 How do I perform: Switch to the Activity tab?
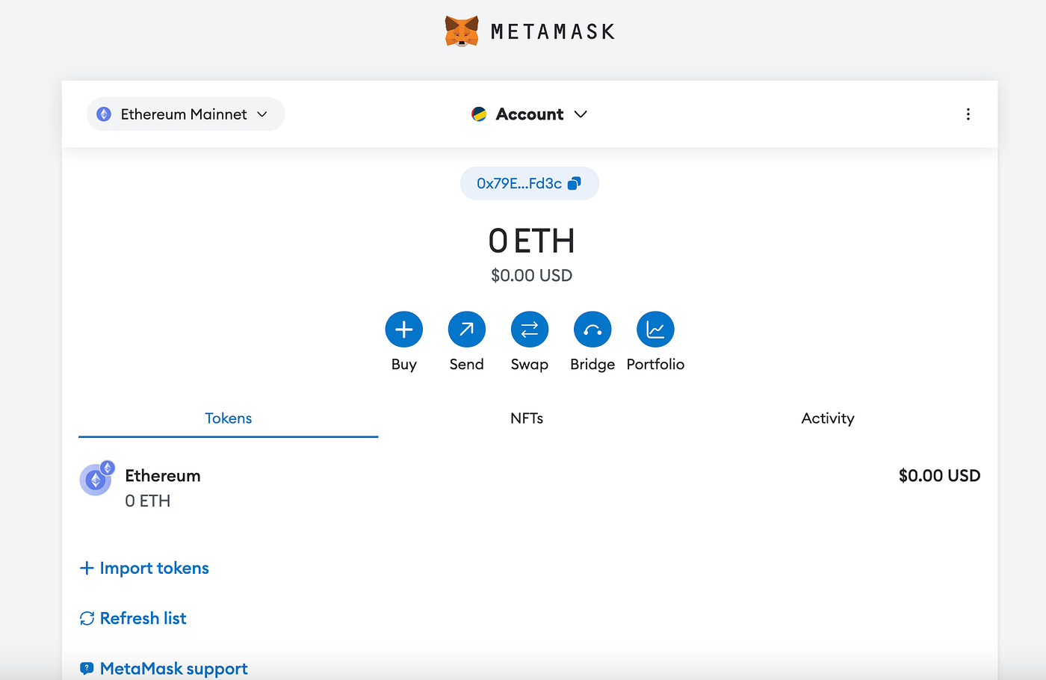pos(828,418)
